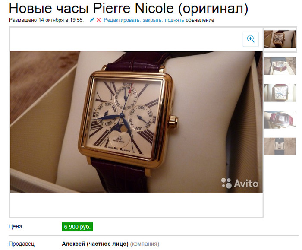Screen dimensions: 302x250
Task: Select the first watch thumbnail
Action: tap(280, 39)
